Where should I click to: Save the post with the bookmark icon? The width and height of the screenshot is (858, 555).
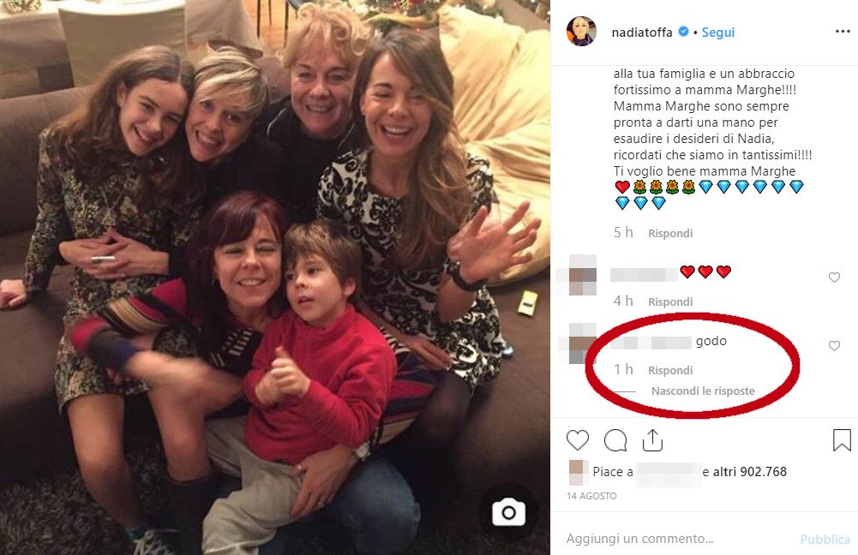pos(842,440)
